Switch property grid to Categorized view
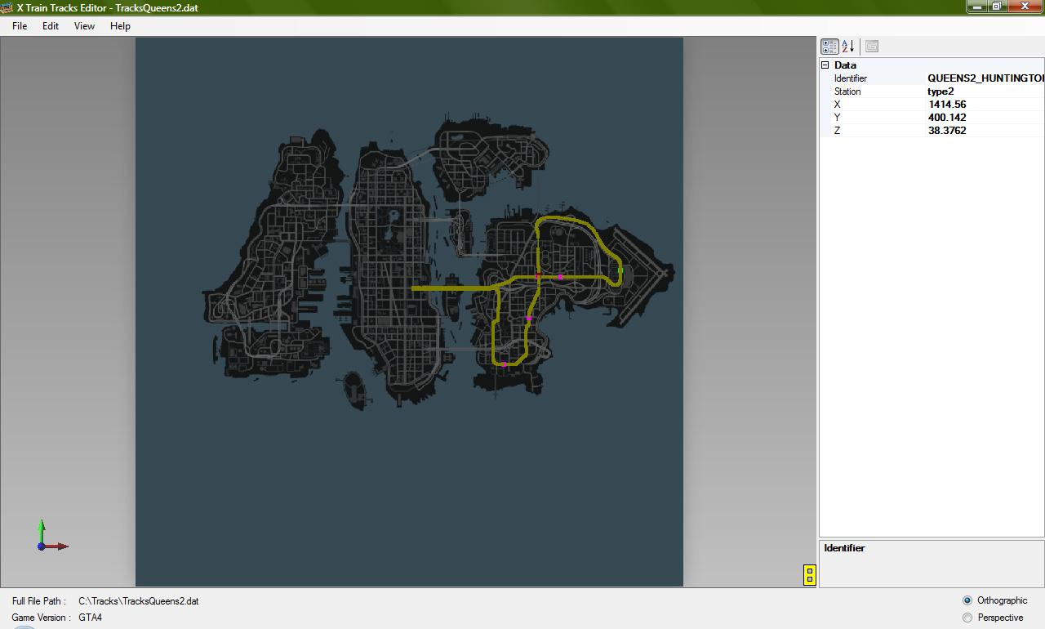This screenshot has height=629, width=1045. (x=829, y=47)
